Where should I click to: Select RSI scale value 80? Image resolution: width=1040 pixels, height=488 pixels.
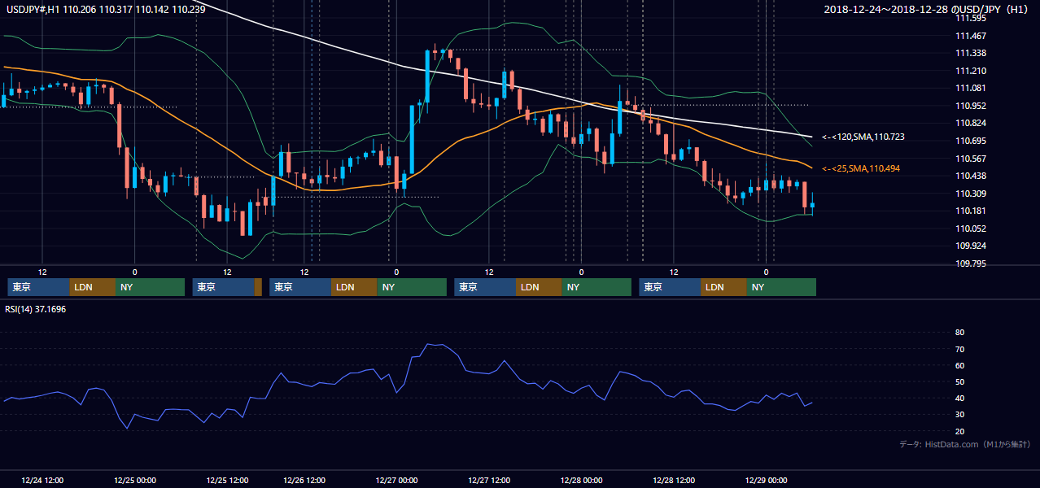pyautogui.click(x=959, y=333)
